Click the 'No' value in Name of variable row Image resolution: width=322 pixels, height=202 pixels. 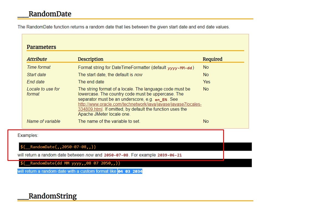[x=206, y=121]
